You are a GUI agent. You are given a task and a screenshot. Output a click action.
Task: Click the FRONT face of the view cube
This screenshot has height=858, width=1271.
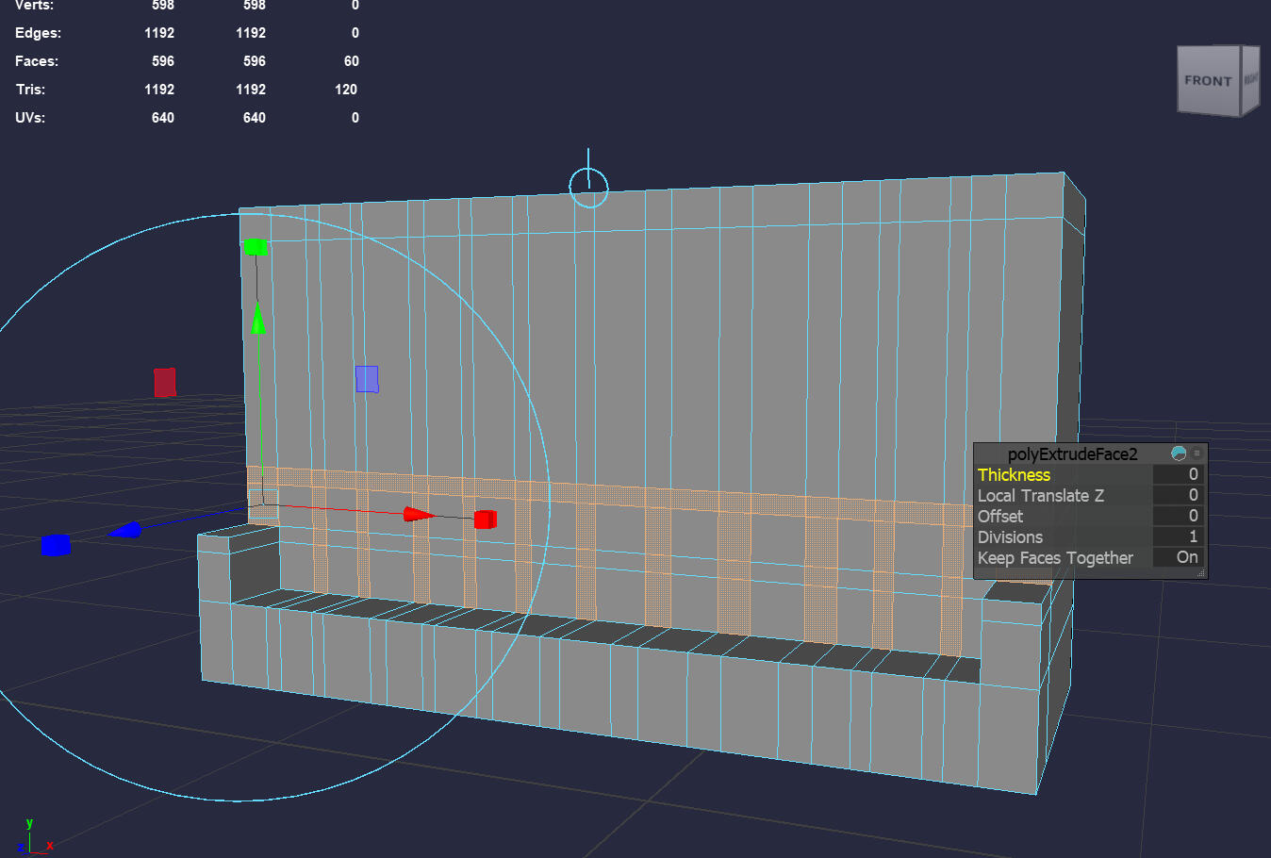tap(1208, 81)
